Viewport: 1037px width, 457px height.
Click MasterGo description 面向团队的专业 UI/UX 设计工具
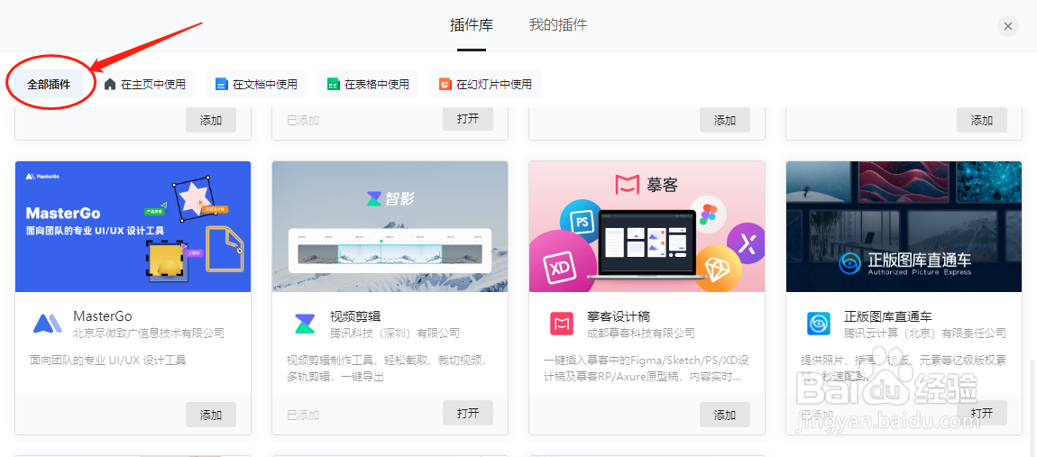pyautogui.click(x=108, y=361)
